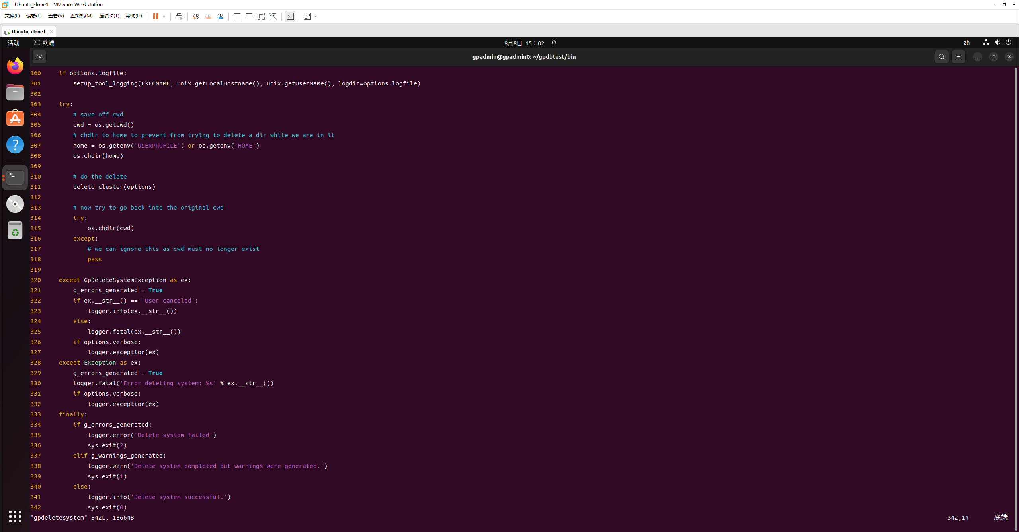This screenshot has height=532, width=1019.
Task: Open the display stretch mode dropdown
Action: [x=316, y=16]
